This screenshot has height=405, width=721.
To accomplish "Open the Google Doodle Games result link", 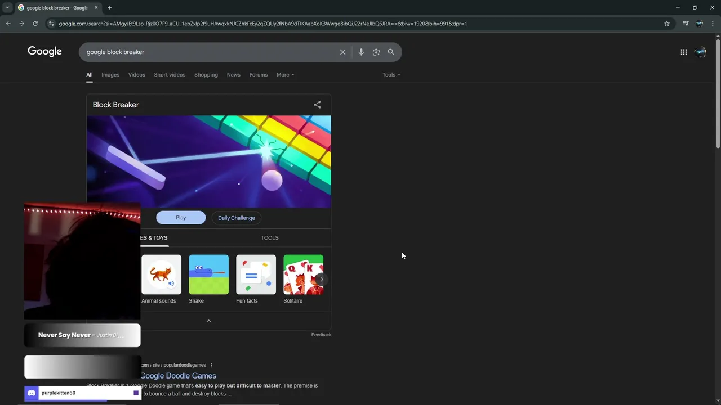I will [178, 376].
